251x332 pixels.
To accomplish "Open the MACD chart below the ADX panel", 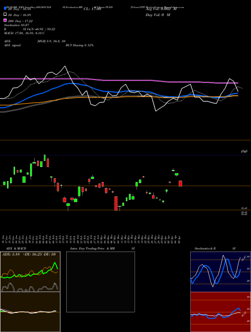I will coord(30,312).
